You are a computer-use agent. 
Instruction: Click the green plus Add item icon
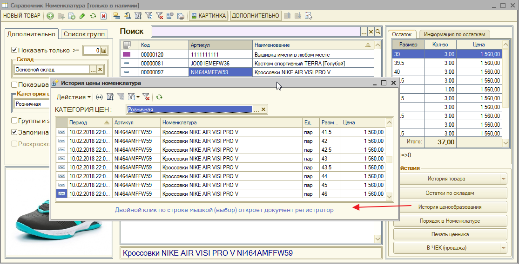coord(50,16)
